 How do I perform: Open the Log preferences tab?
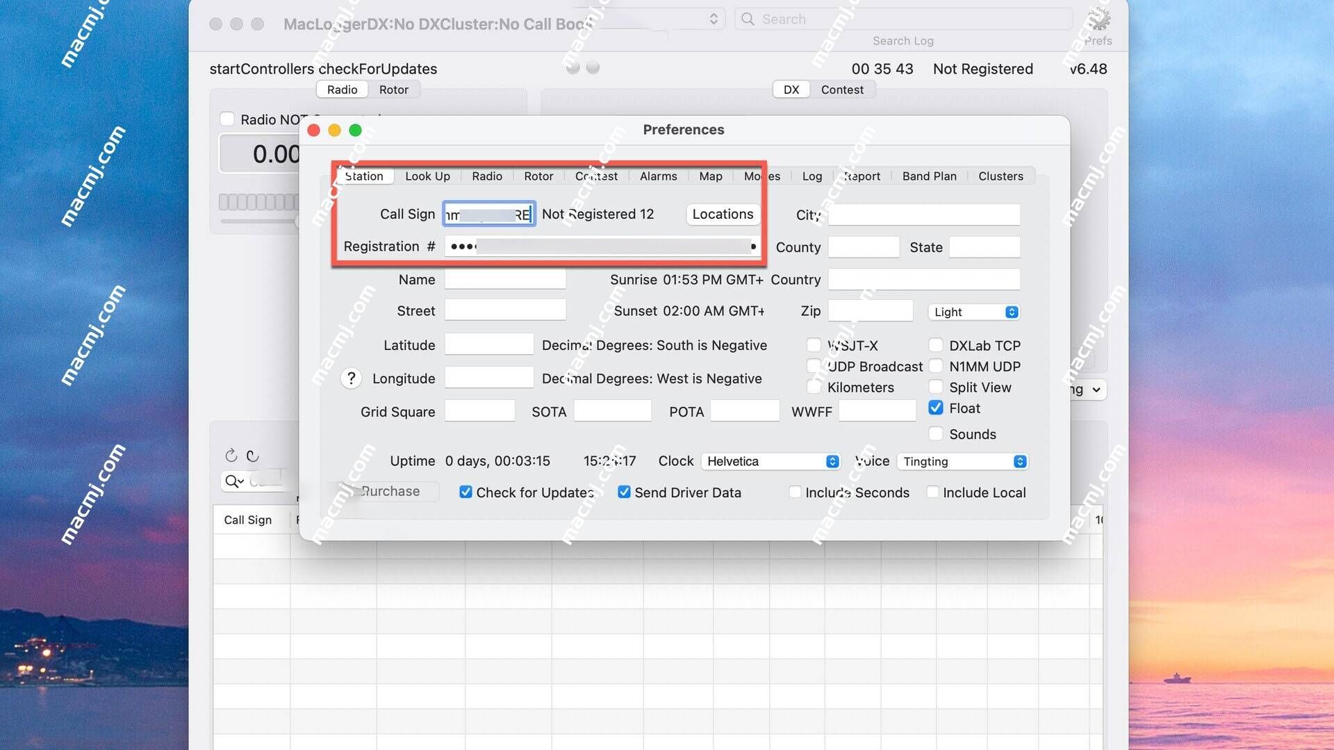click(812, 176)
